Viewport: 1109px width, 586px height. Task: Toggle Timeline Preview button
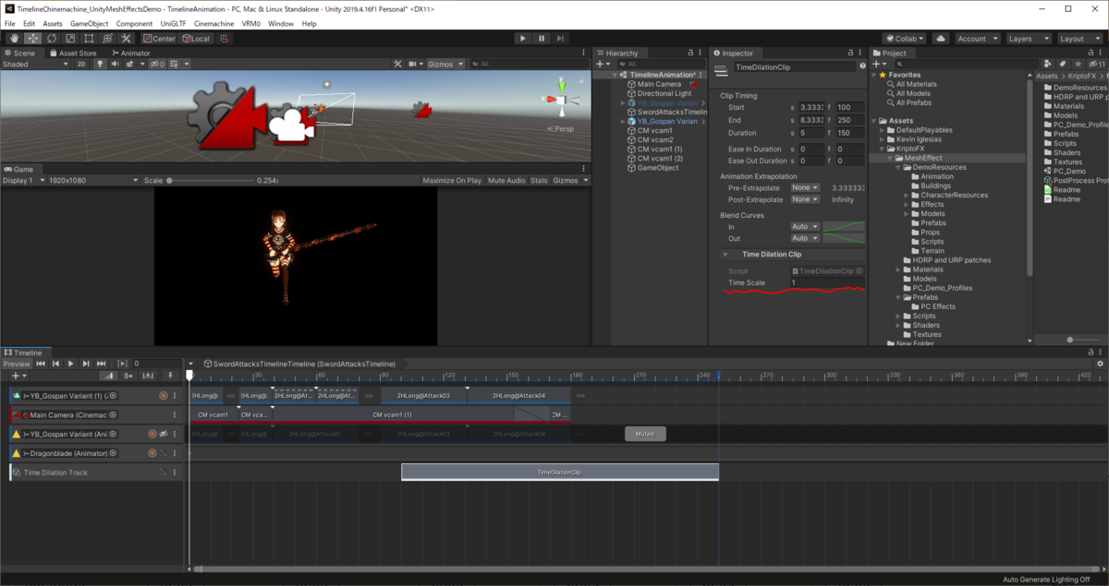tap(17, 364)
